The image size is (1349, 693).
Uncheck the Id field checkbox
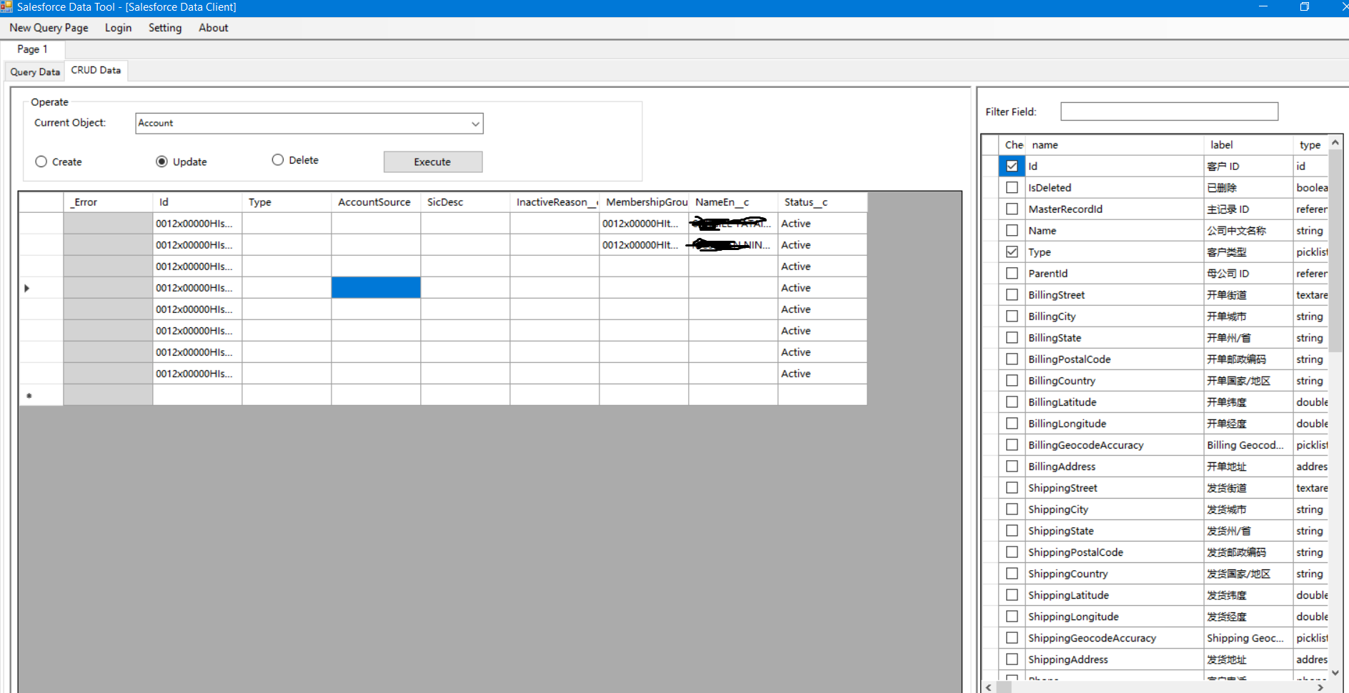click(x=1011, y=166)
